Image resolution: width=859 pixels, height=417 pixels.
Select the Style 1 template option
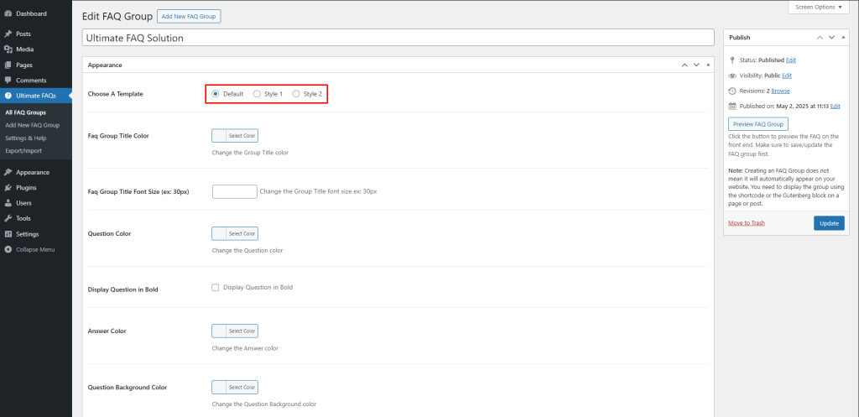(257, 94)
